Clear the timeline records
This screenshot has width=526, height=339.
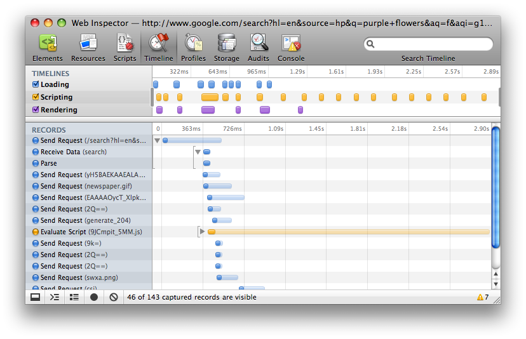[x=114, y=297]
